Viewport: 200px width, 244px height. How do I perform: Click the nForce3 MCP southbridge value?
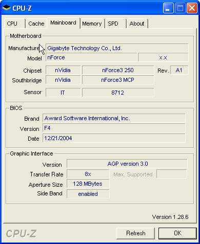[118, 80]
